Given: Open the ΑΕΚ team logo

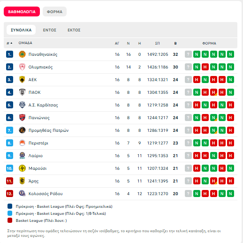Looking at the screenshot, I should [x=22, y=80].
